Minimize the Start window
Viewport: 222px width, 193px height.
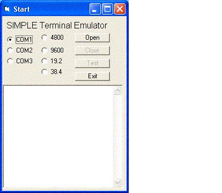(95, 9)
